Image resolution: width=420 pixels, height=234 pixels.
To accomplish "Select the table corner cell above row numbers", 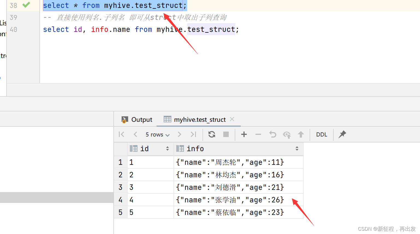I will coord(121,149).
